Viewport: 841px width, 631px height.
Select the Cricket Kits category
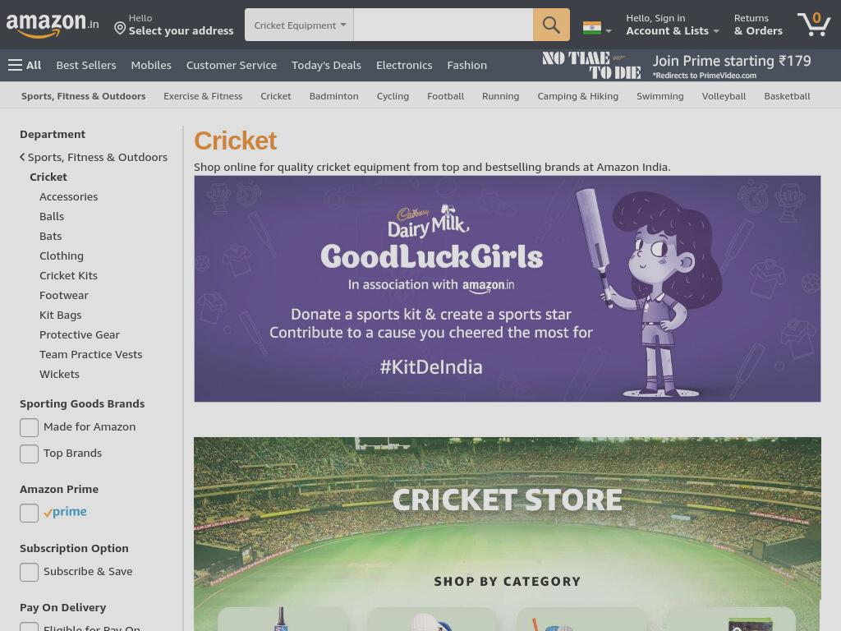click(x=68, y=275)
